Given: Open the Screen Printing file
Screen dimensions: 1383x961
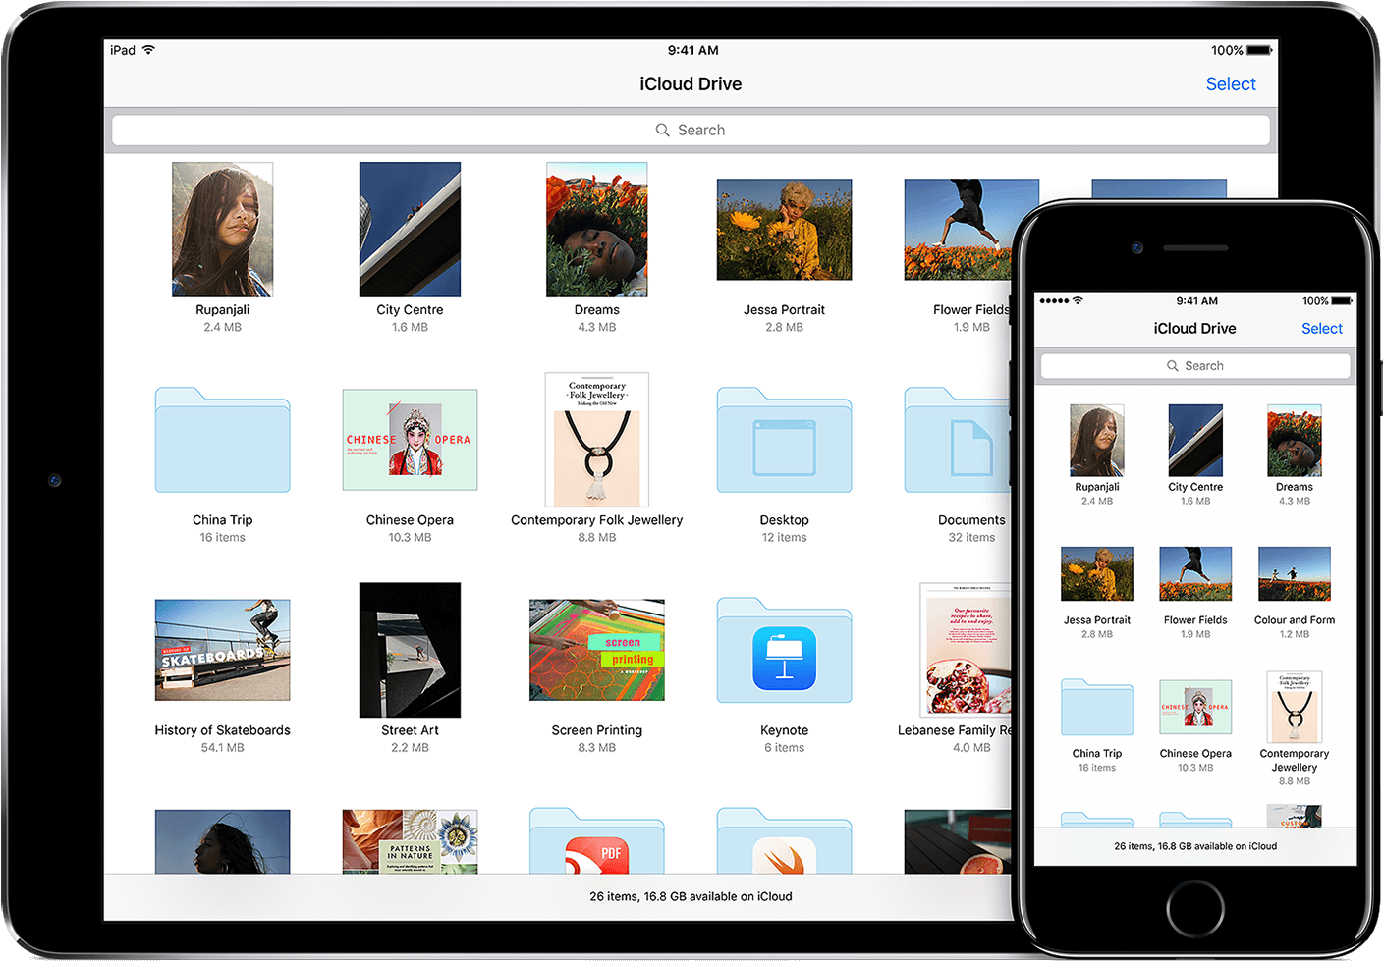Looking at the screenshot, I should pos(596,649).
